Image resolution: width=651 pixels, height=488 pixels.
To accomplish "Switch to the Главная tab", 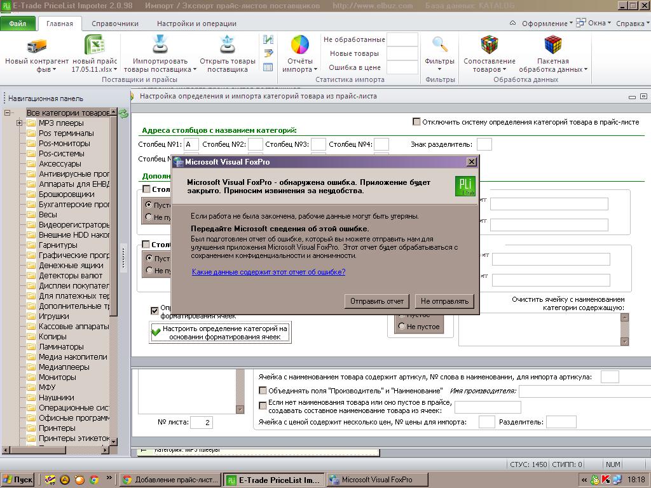I will click(x=60, y=24).
